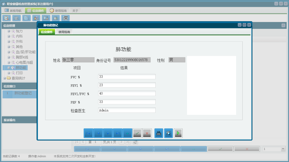
Task: Select the search tool in the main toolbar
Action: [7, 18]
